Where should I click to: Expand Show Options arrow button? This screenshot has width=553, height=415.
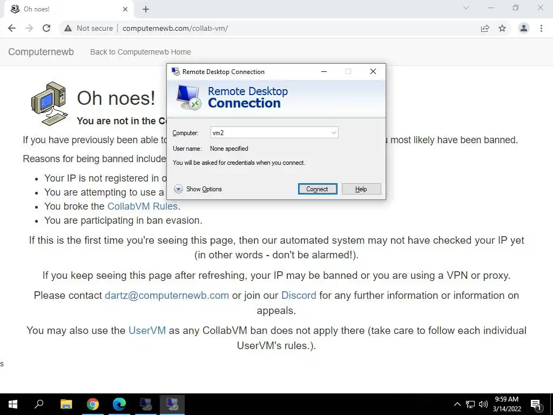[x=178, y=189]
